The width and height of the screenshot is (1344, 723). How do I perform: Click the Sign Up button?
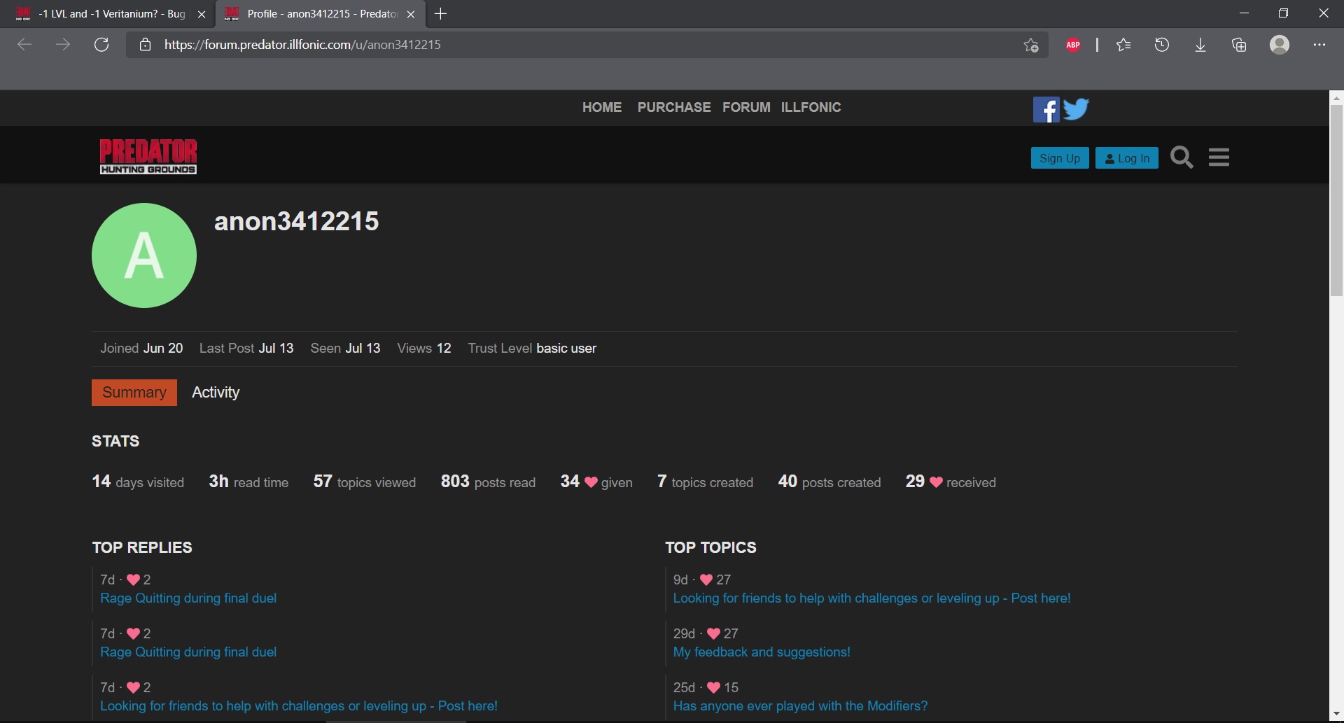(1059, 158)
